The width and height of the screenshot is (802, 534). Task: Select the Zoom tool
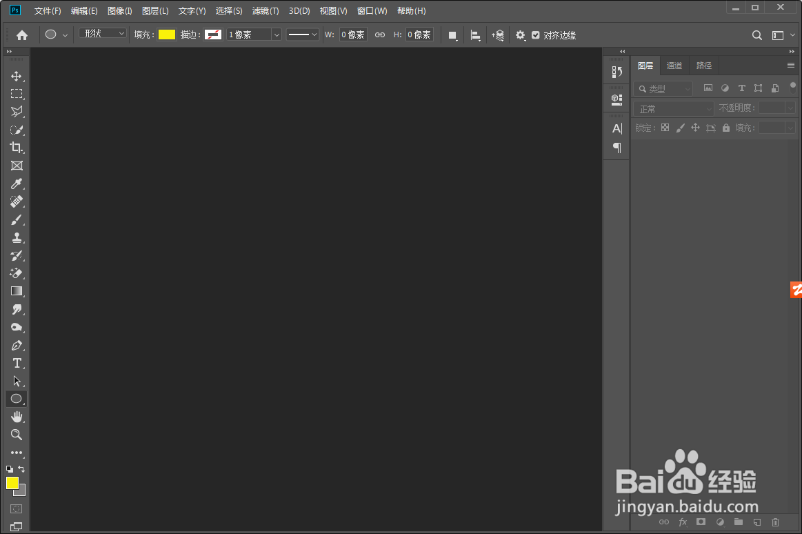pyautogui.click(x=17, y=435)
